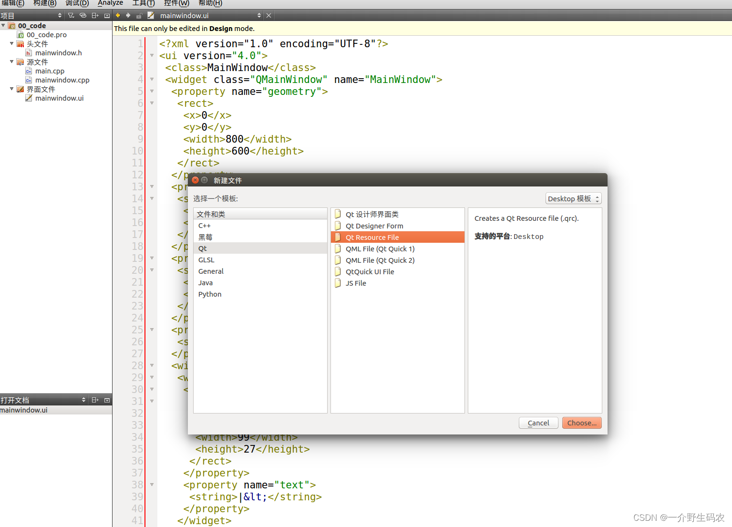Click the link-with-editor sync icon
The width and height of the screenshot is (732, 527).
point(82,15)
